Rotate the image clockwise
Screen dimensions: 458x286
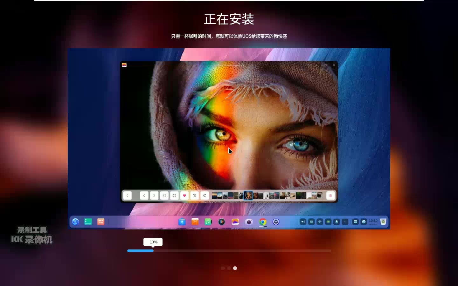[205, 195]
